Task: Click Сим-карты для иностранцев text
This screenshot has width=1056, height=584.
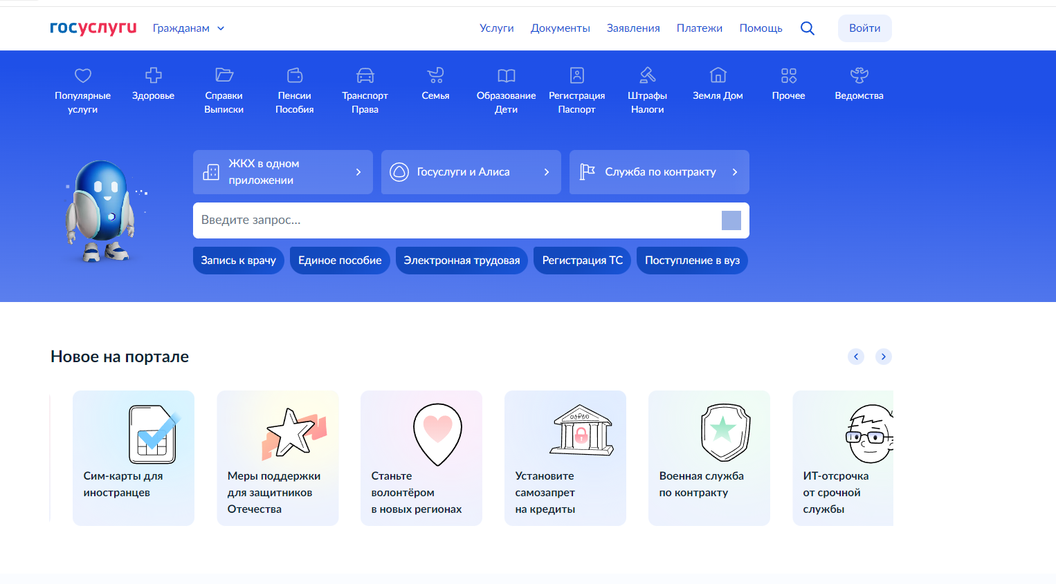Action: coord(123,484)
